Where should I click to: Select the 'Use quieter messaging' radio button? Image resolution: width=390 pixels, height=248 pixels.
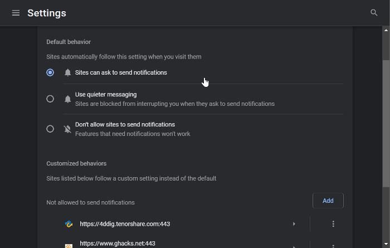click(x=50, y=99)
